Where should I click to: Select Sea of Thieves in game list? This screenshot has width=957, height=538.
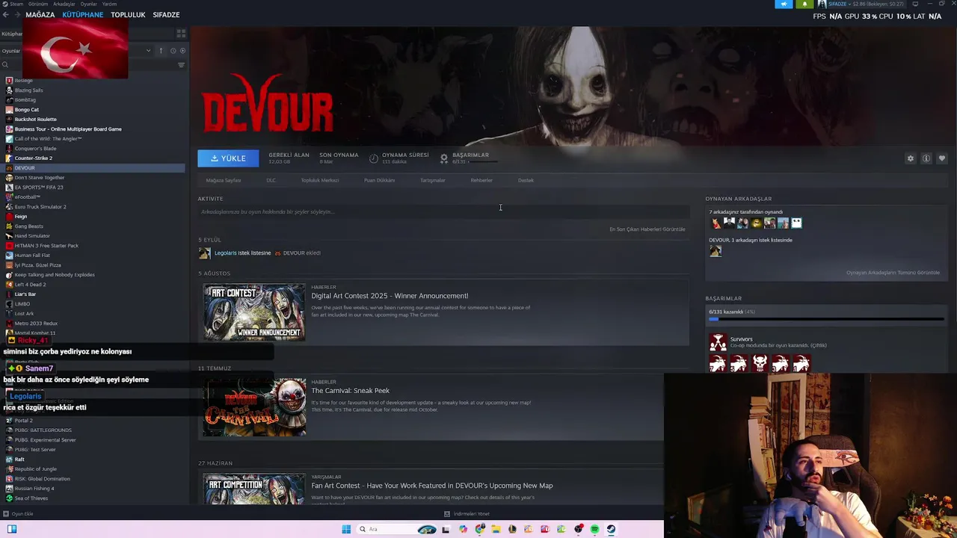[31, 498]
